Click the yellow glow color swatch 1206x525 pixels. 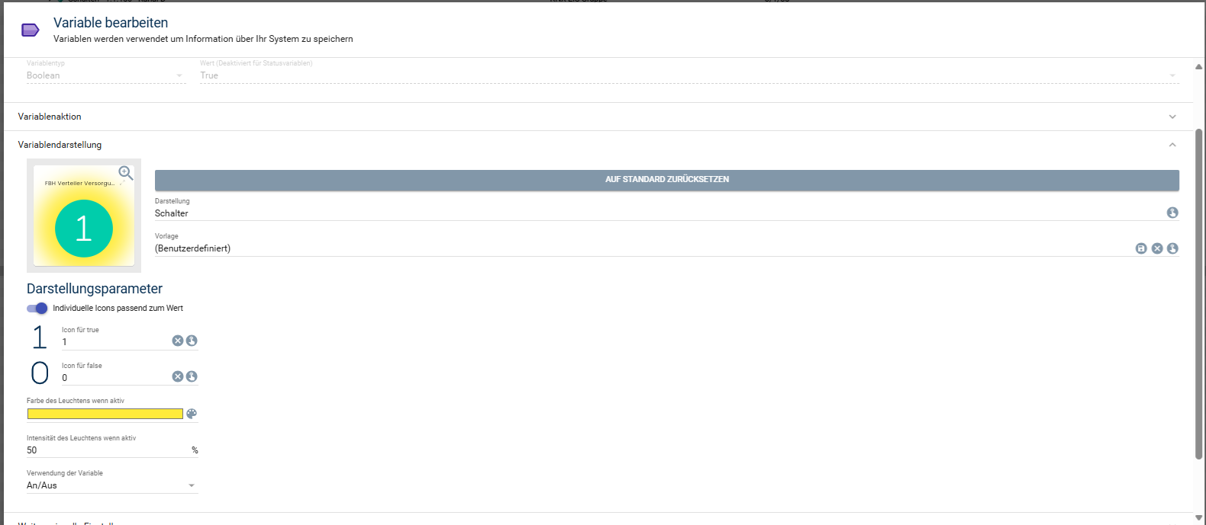click(105, 414)
